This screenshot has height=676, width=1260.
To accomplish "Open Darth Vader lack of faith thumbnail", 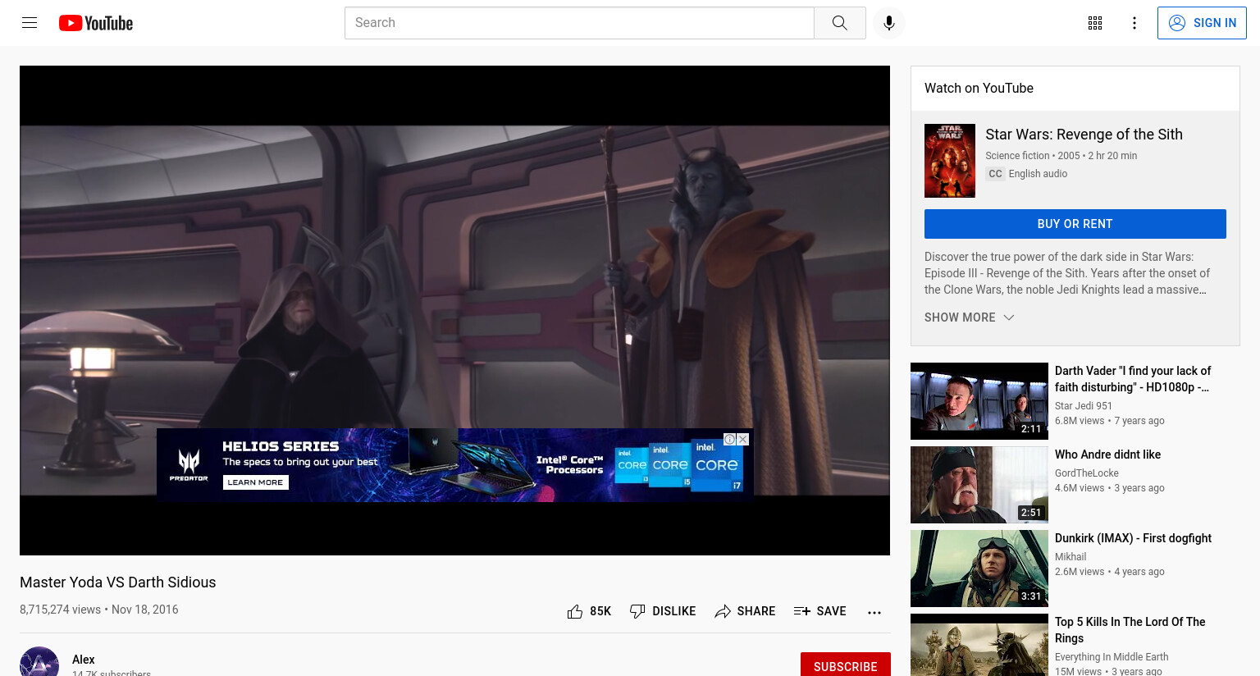I will pos(979,401).
